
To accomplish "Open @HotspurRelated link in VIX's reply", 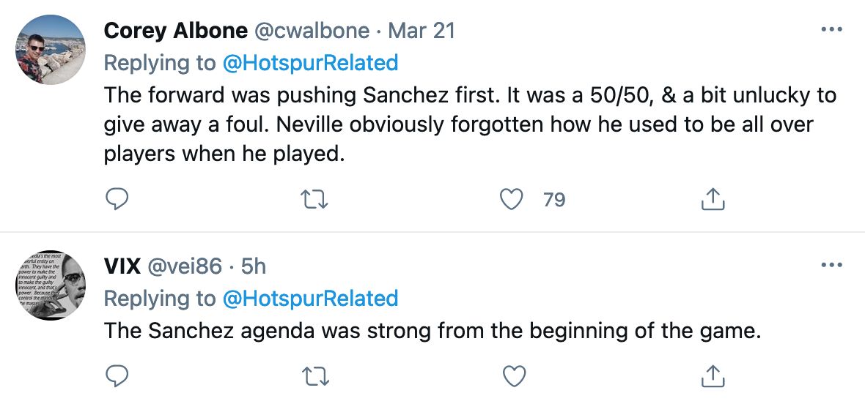I will 310,298.
